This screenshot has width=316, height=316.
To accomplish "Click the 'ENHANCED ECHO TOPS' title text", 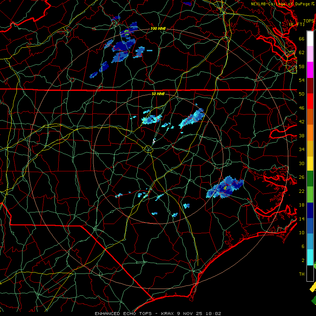I will click(123, 314).
